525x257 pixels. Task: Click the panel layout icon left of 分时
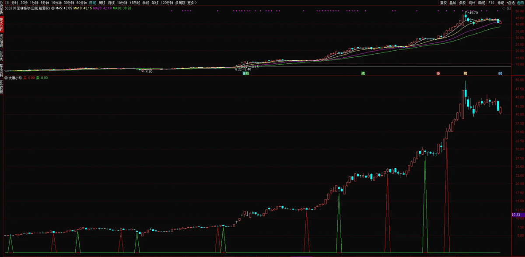tap(5, 3)
